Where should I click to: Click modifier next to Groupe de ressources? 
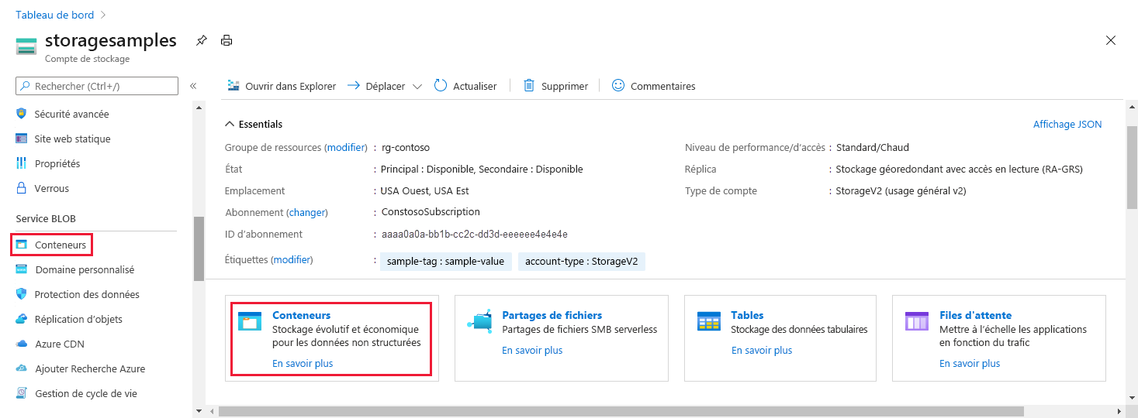point(346,147)
